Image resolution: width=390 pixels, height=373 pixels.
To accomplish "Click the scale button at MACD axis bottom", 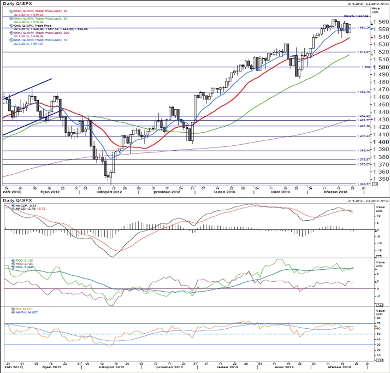I will tap(379, 256).
